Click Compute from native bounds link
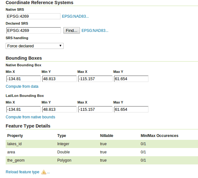Image resolution: width=198 pixels, height=178 pixels. click(31, 117)
